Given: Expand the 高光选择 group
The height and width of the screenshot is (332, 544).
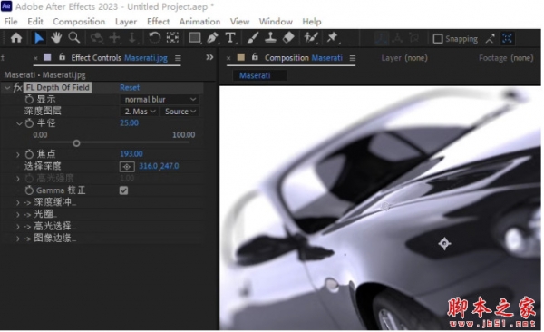Looking at the screenshot, I should (18, 227).
